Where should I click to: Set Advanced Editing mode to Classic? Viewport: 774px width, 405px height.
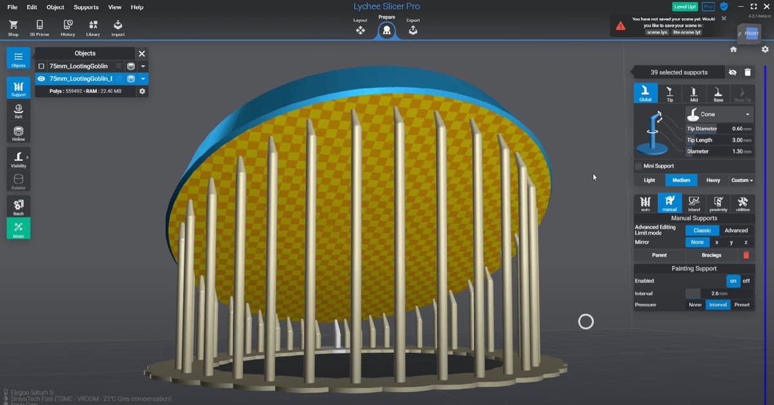point(702,230)
